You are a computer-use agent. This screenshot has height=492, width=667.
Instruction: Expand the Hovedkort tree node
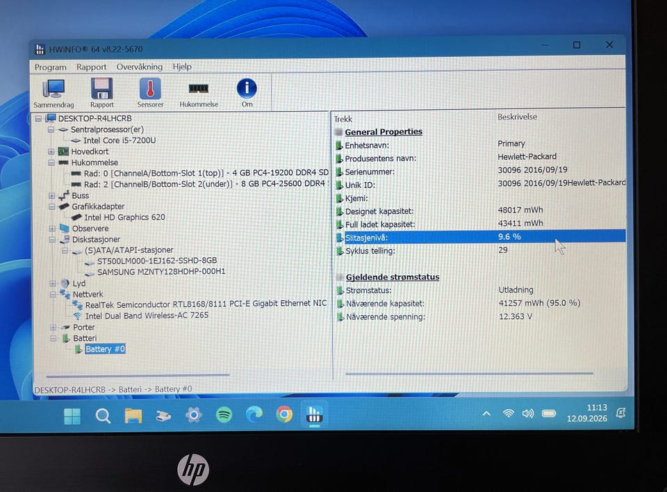[51, 151]
